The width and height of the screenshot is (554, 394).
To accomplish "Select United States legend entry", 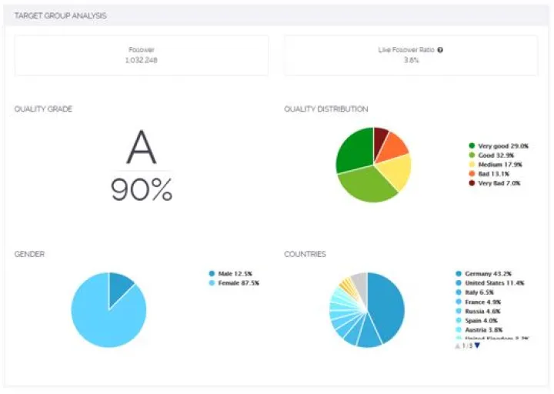I will (494, 283).
